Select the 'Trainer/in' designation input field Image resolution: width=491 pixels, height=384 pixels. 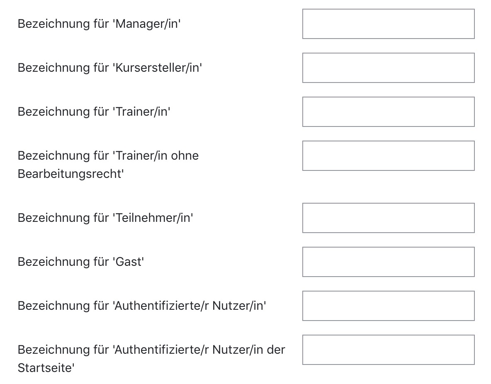tap(388, 112)
